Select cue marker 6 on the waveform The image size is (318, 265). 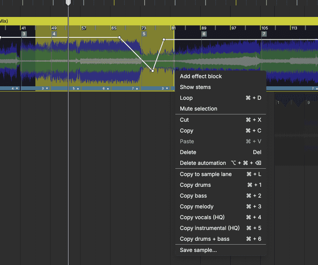[x=204, y=34]
